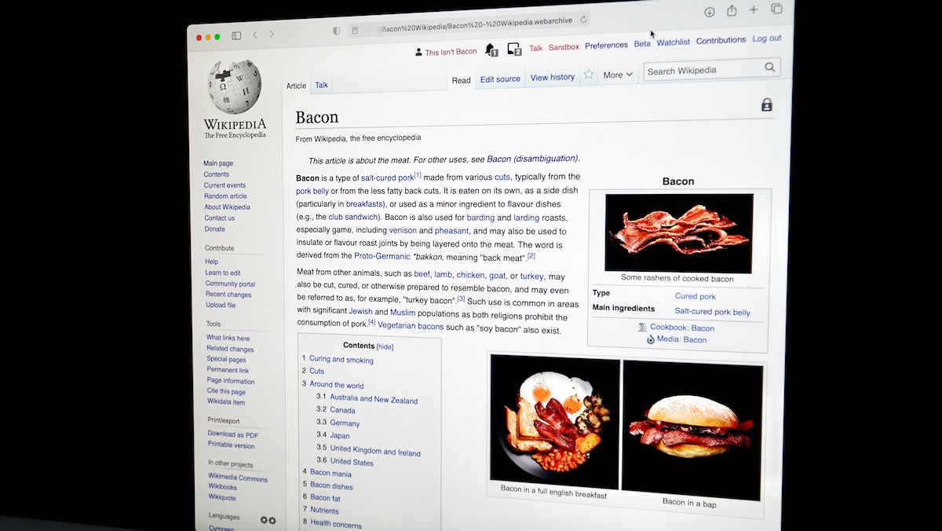Open the Preferences link

point(606,46)
